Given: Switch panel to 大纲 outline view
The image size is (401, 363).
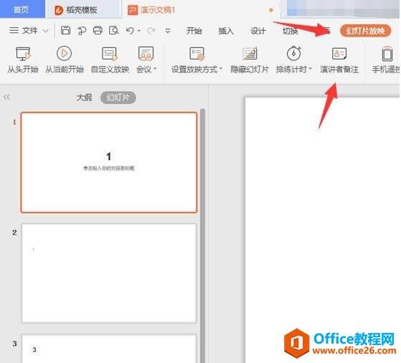Looking at the screenshot, I should click(x=84, y=98).
